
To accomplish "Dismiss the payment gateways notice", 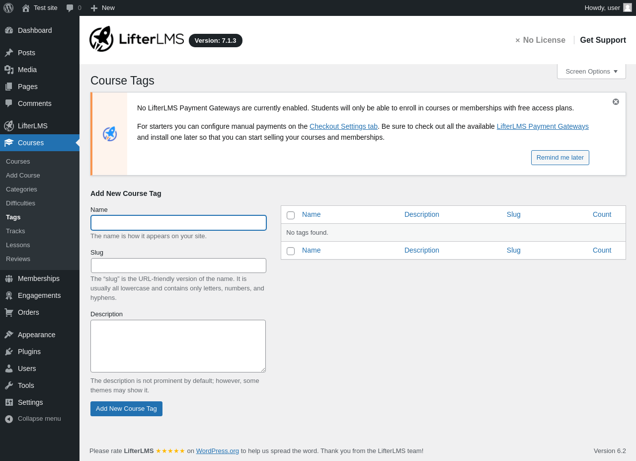I will 616,102.
